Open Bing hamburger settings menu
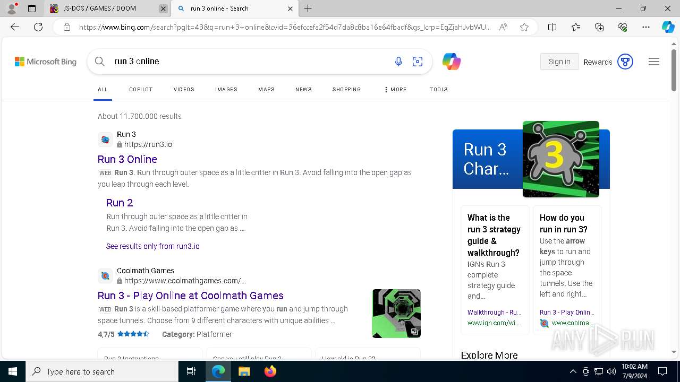This screenshot has width=680, height=382. click(x=654, y=62)
